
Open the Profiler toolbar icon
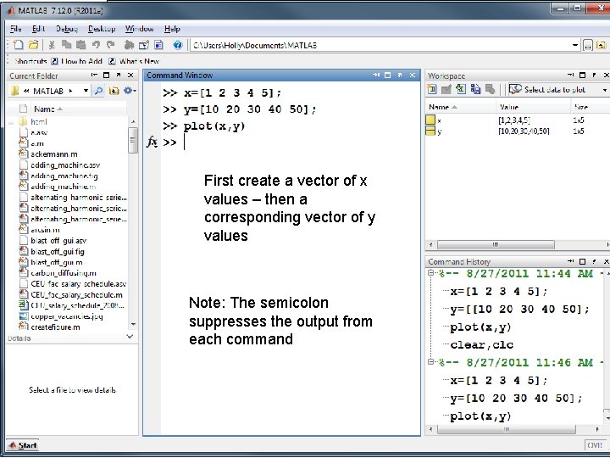pos(158,45)
